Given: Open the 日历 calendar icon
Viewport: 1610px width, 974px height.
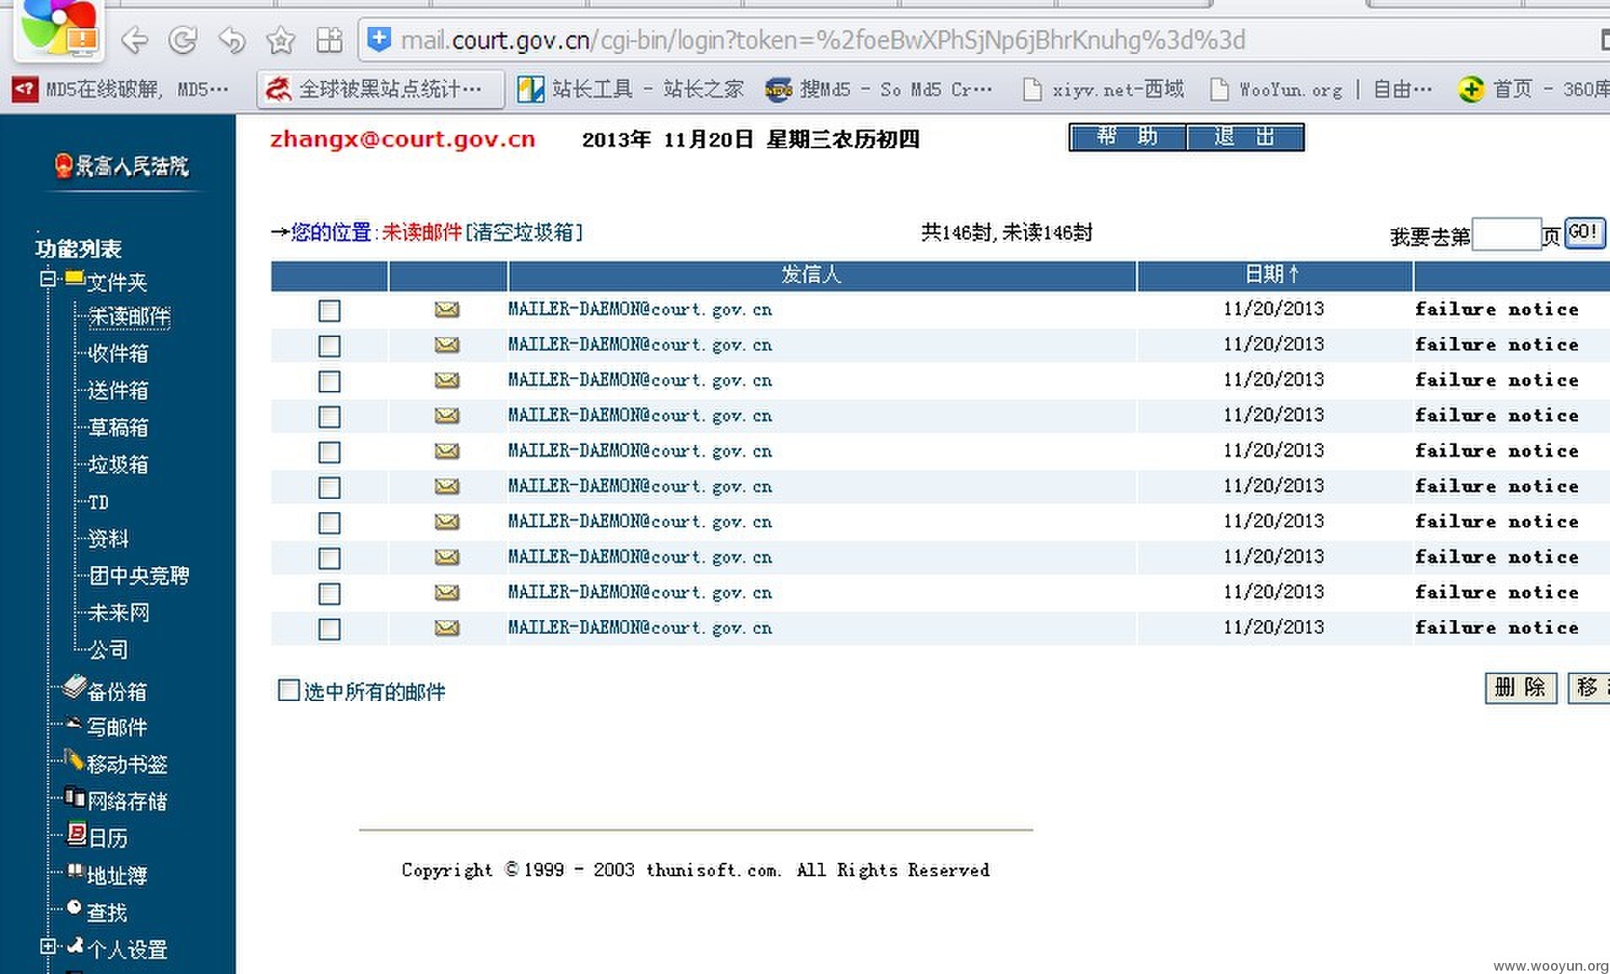Looking at the screenshot, I should click(76, 834).
